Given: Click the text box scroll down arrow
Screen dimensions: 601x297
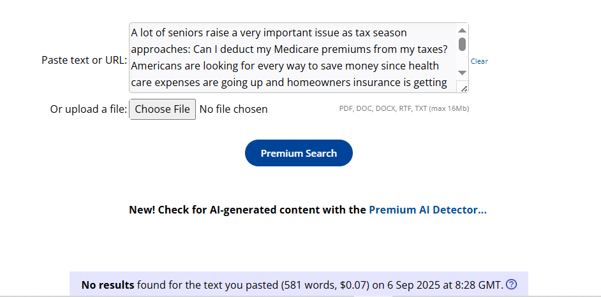Looking at the screenshot, I should [463, 73].
